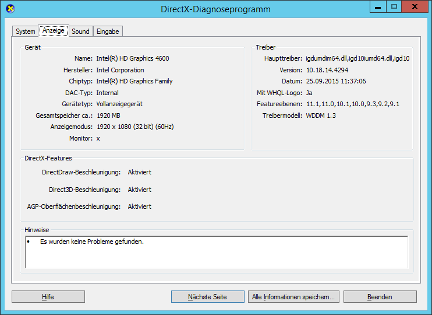
Task: Click the 'DirectX-Features' group title
Action: click(x=48, y=158)
